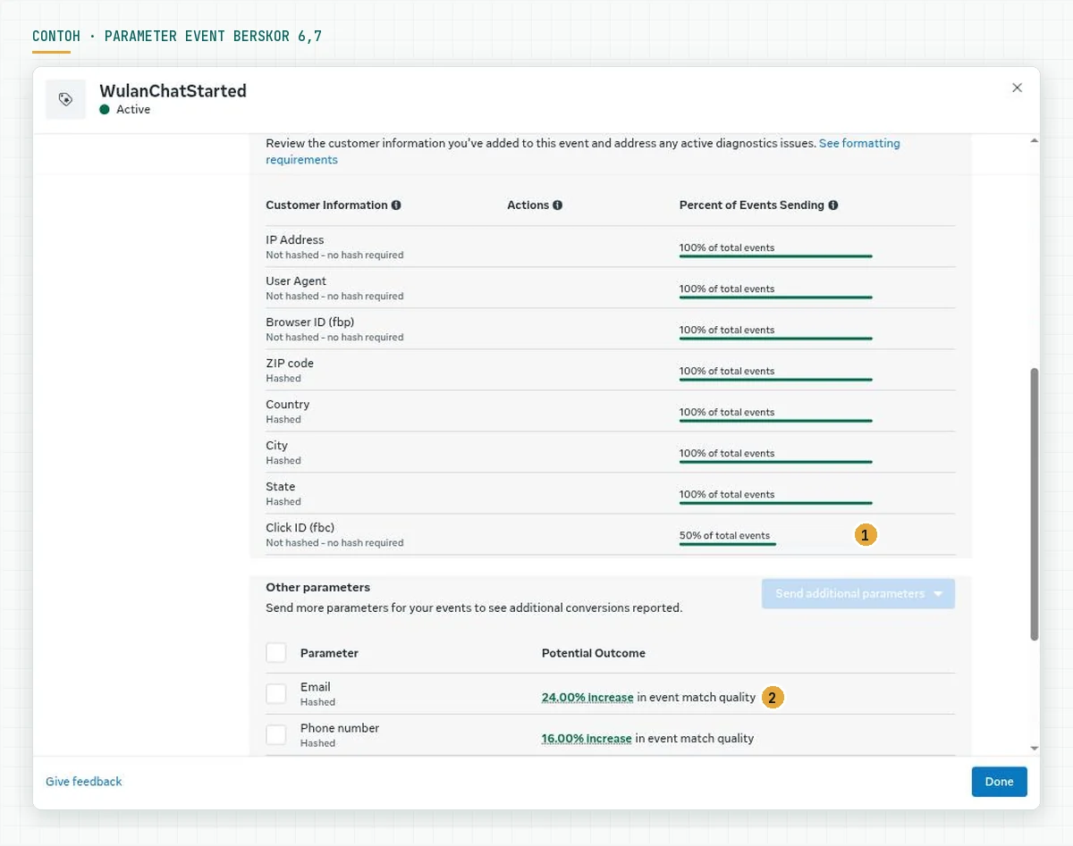This screenshot has width=1073, height=846.
Task: Click the Email parameter label
Action: pyautogui.click(x=316, y=687)
